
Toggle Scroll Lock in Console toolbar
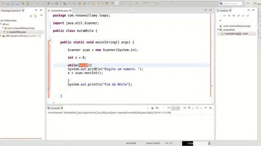click(x=168, y=108)
